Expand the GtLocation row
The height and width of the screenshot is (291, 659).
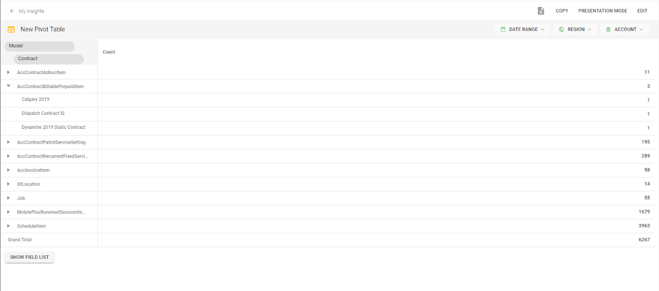point(8,184)
